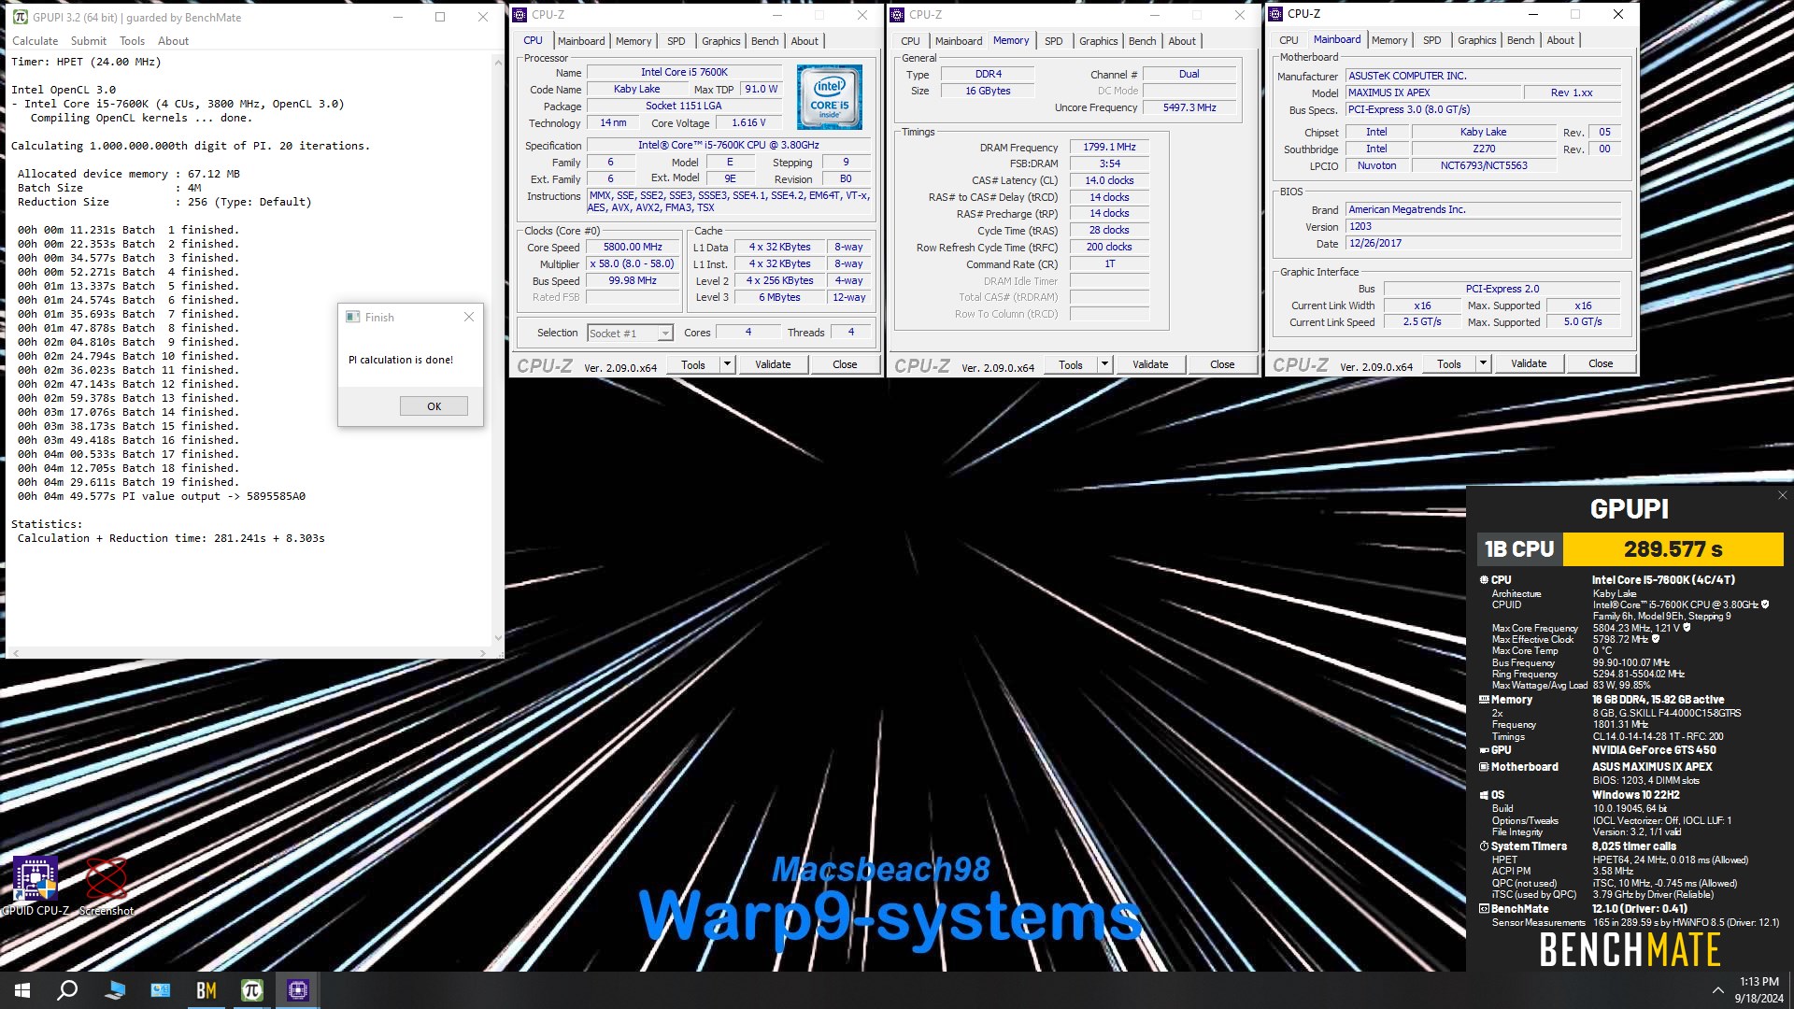Image resolution: width=1794 pixels, height=1009 pixels.
Task: Close the BenchMate GPUPI overlay panel
Action: tap(1782, 496)
